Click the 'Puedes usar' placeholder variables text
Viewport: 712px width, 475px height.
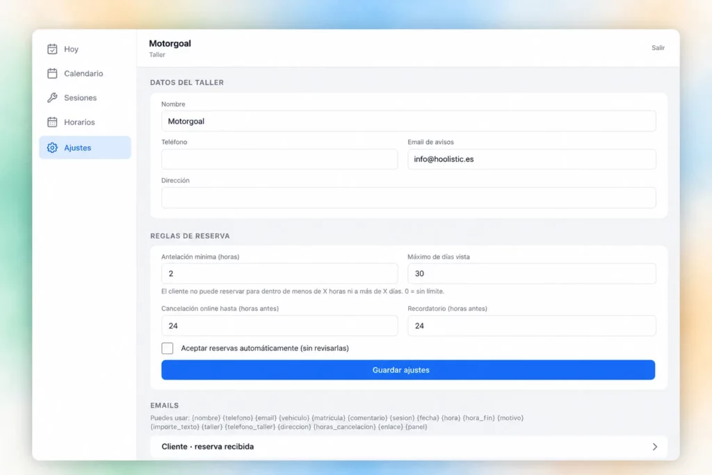point(337,422)
